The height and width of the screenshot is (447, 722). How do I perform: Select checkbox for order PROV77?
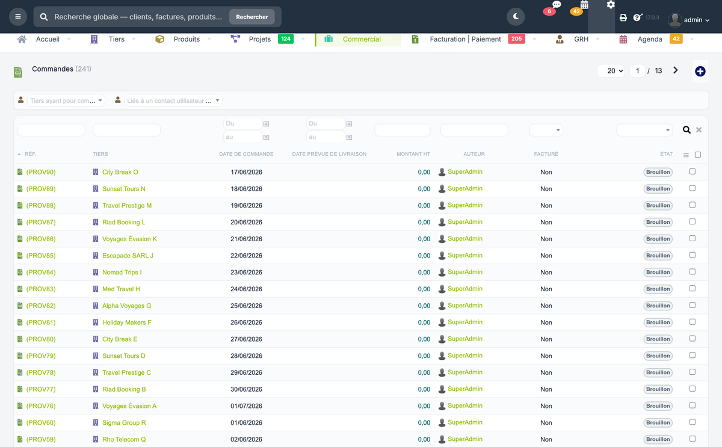pyautogui.click(x=693, y=389)
